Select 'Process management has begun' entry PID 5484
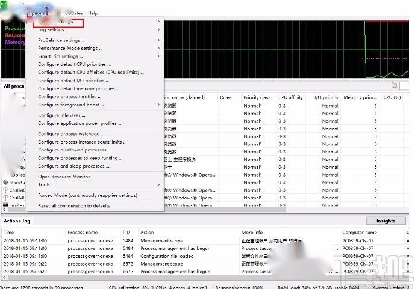This screenshot has width=415, height=289. coord(175,248)
